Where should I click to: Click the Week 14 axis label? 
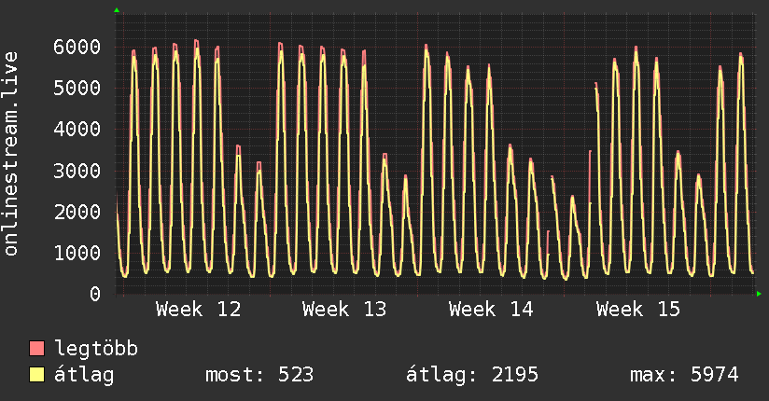[x=491, y=310]
